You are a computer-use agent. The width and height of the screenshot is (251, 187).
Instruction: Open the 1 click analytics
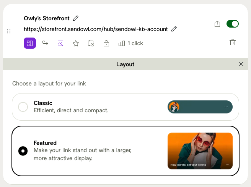coord(131,43)
